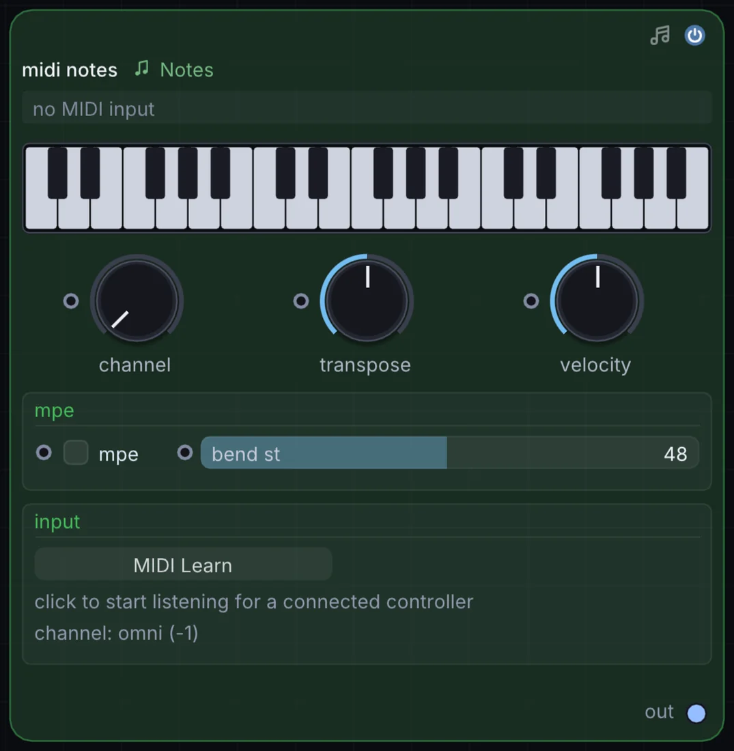Click modulation port left of mpe checkbox
The width and height of the screenshot is (734, 751).
coord(44,453)
